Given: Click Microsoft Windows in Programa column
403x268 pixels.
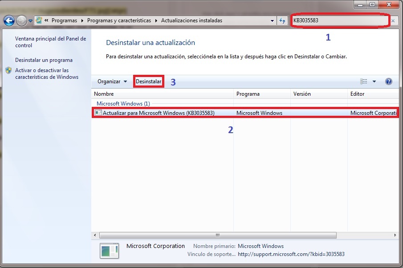Looking at the screenshot, I should [x=259, y=113].
